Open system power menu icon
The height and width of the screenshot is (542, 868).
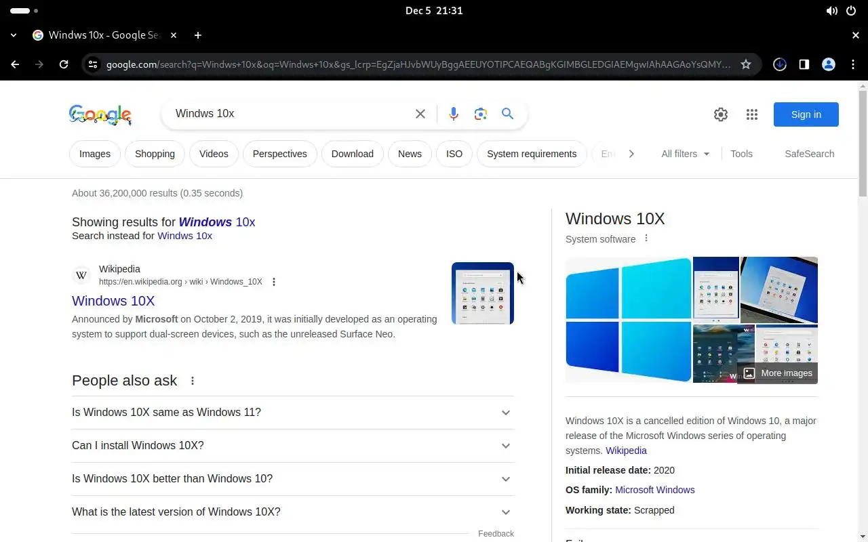851,11
